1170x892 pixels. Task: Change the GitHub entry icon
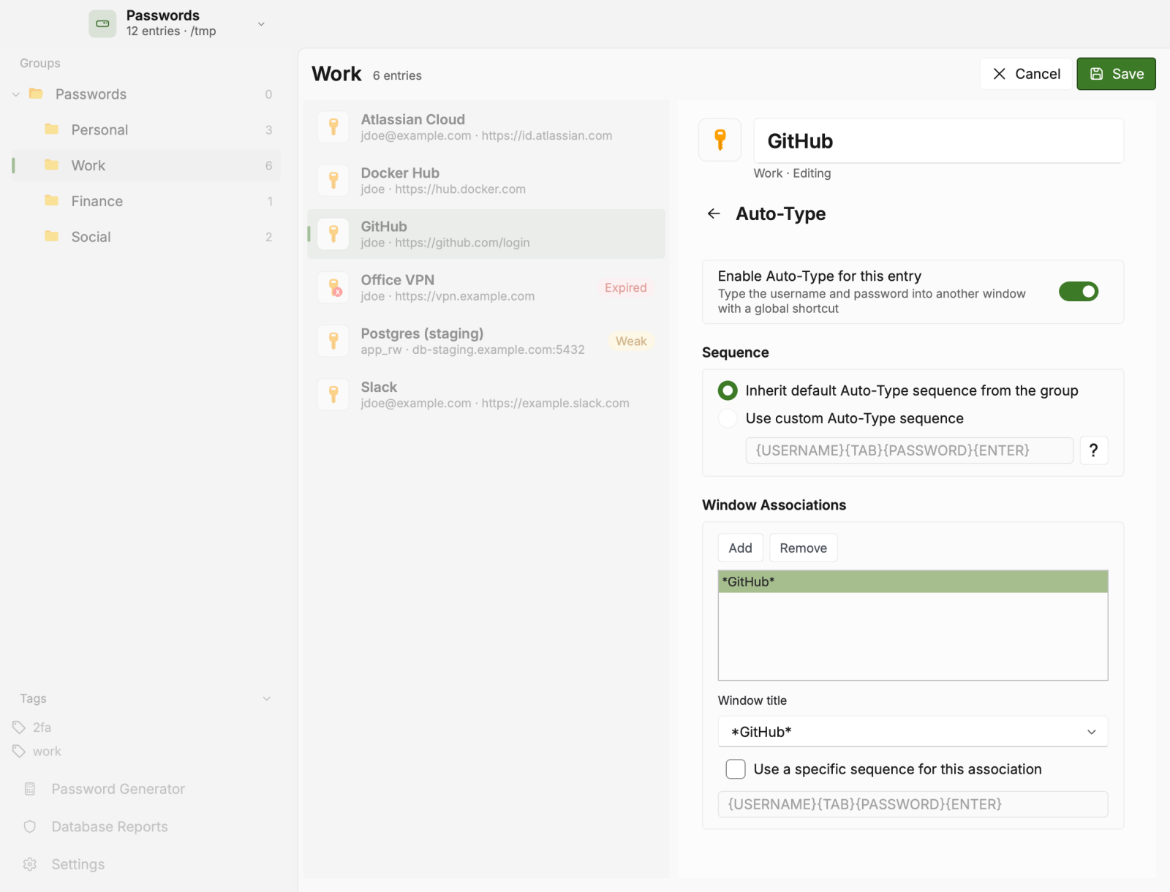(720, 140)
